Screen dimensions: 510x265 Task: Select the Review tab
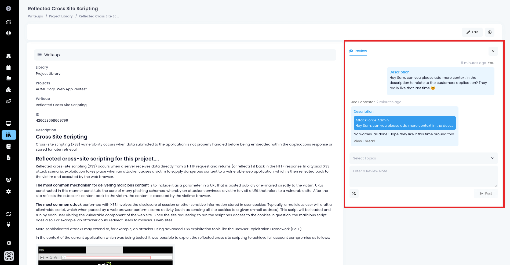click(x=358, y=51)
